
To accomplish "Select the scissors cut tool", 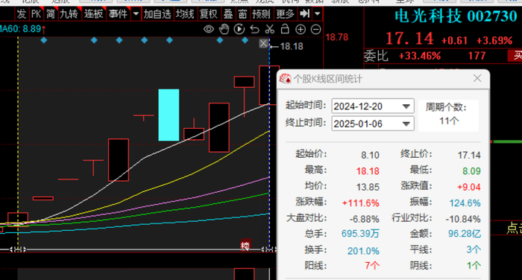I will click(x=270, y=29).
